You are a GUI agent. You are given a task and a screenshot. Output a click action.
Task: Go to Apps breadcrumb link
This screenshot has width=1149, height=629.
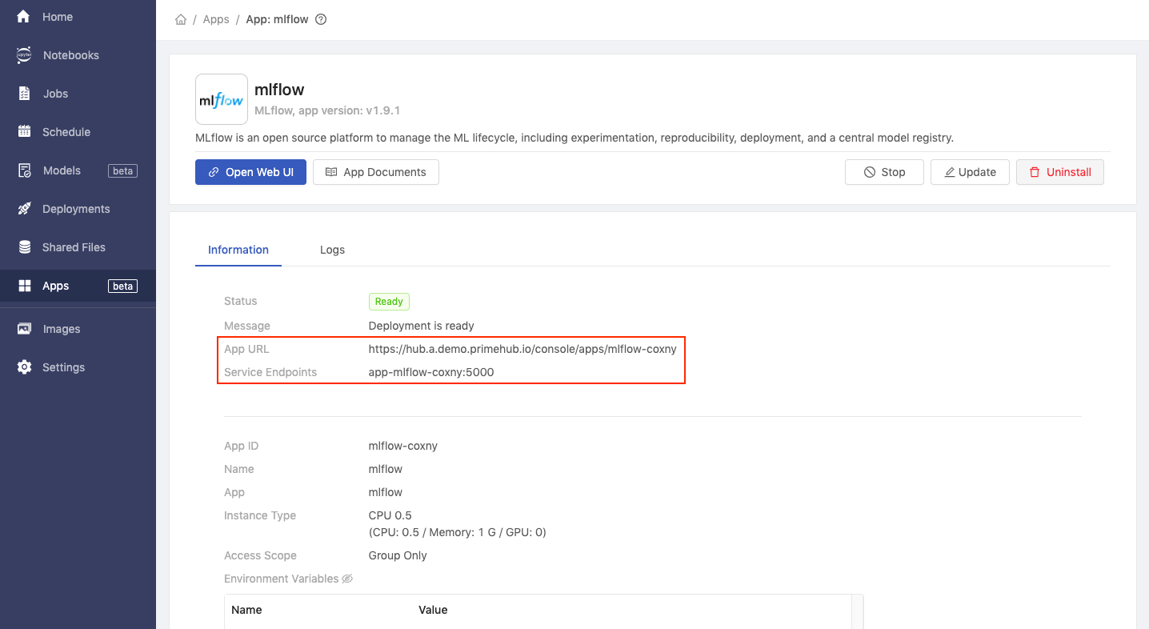pos(216,19)
